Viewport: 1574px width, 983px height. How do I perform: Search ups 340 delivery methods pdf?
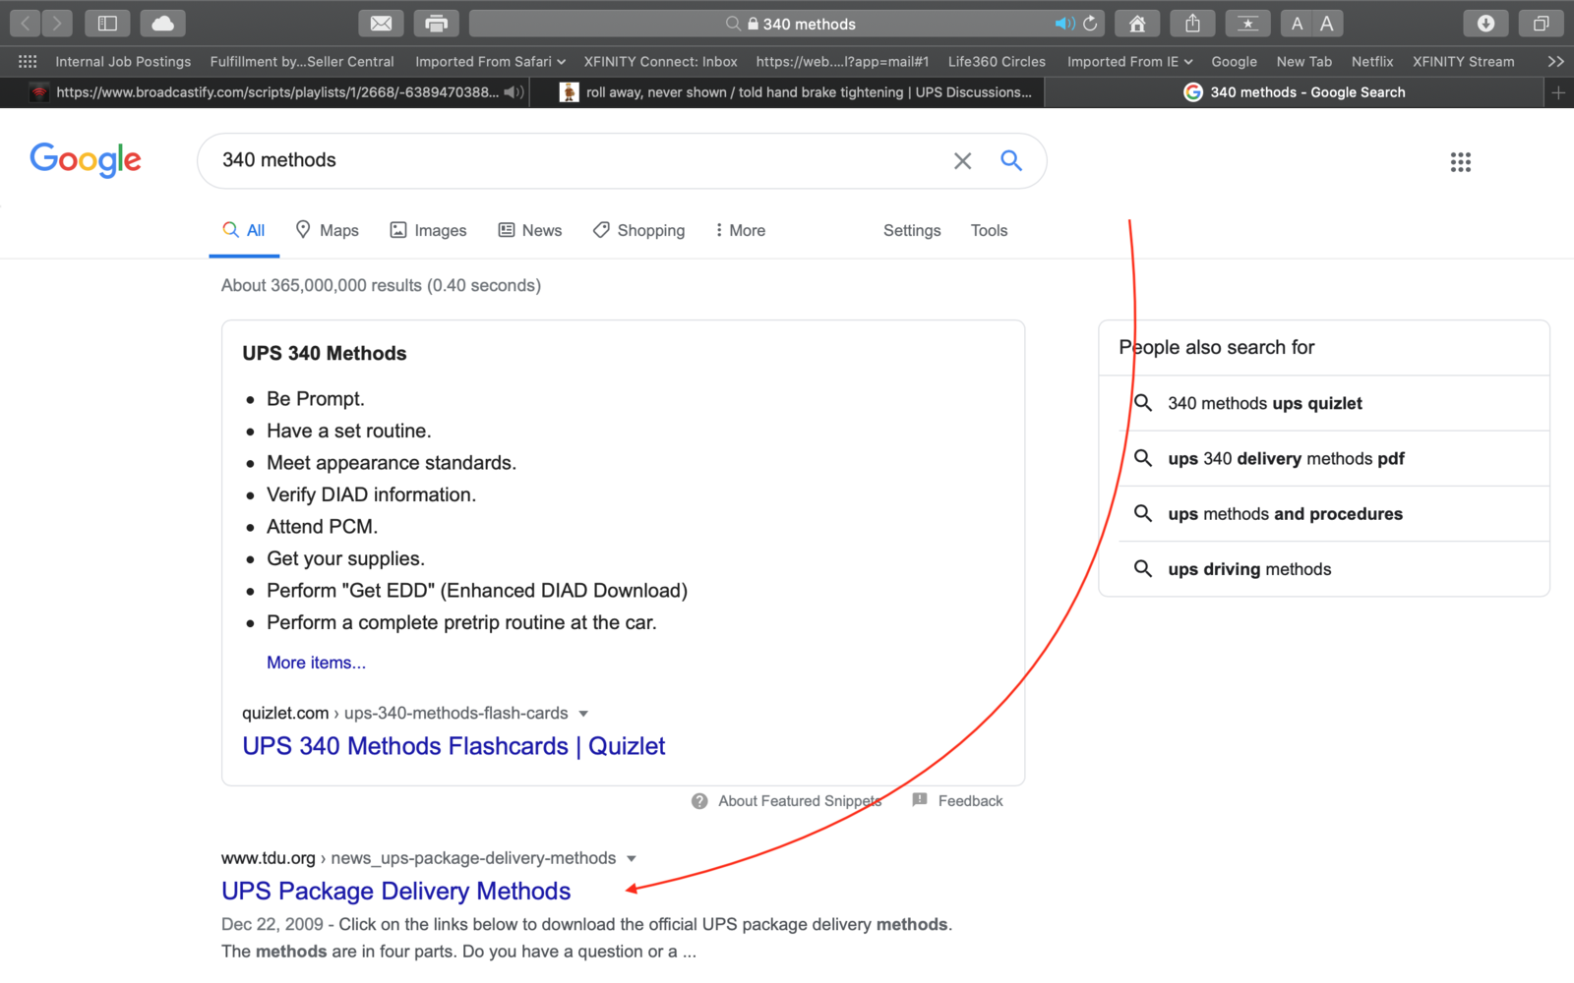[x=1324, y=458]
